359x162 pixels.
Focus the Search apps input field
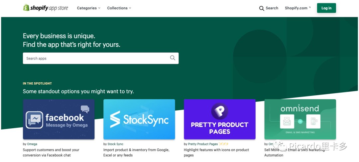pyautogui.click(x=101, y=58)
